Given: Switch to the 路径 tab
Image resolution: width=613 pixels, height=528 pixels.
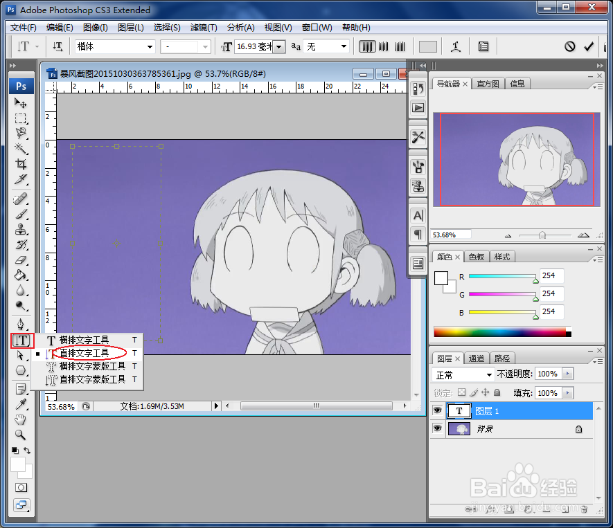Looking at the screenshot, I should click(x=502, y=358).
